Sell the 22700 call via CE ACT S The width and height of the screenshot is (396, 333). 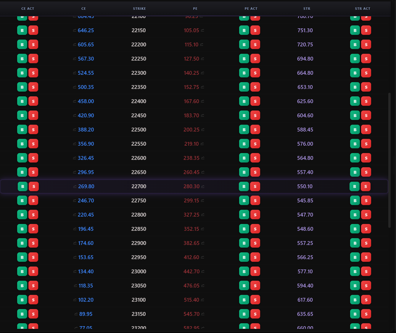pyautogui.click(x=34, y=186)
